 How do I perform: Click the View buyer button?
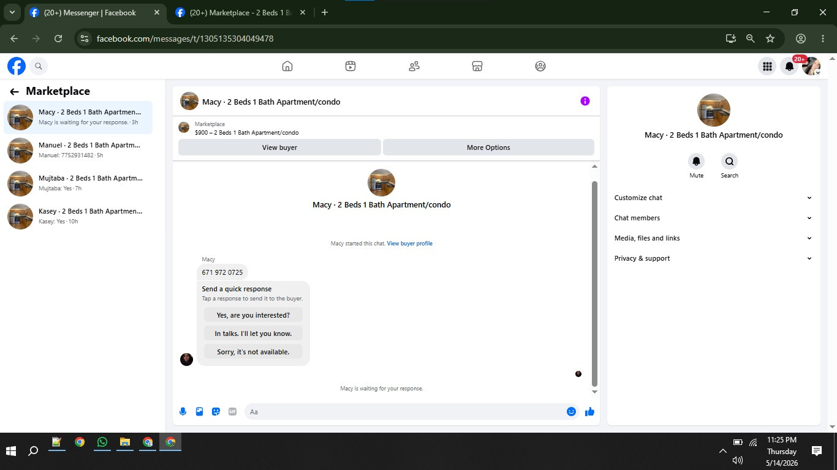(279, 147)
